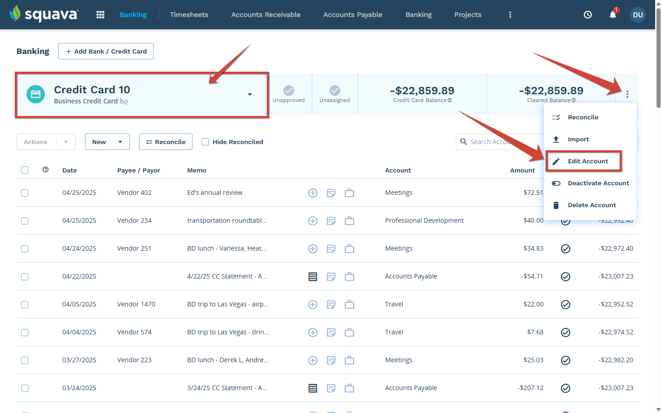Select the 04/25/2025 Vendor 402 row checkbox
Image resolution: width=662 pixels, height=413 pixels.
coord(25,193)
